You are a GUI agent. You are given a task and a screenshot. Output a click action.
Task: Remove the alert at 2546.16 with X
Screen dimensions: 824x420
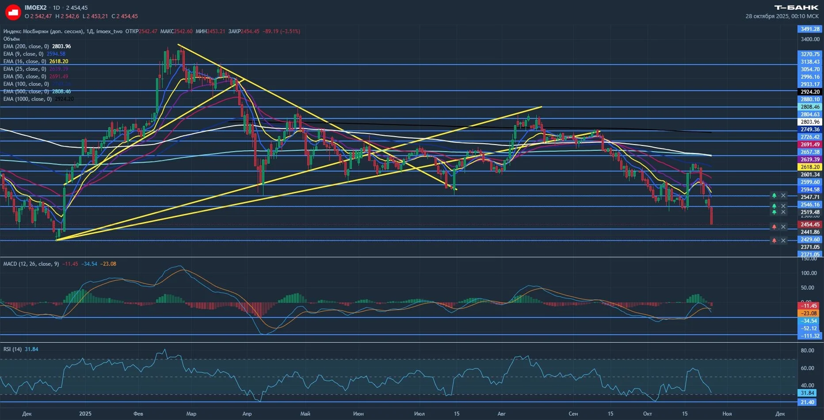pos(783,206)
